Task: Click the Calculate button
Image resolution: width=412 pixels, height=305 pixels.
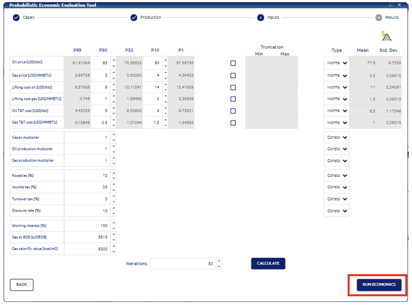Action: coord(268,263)
